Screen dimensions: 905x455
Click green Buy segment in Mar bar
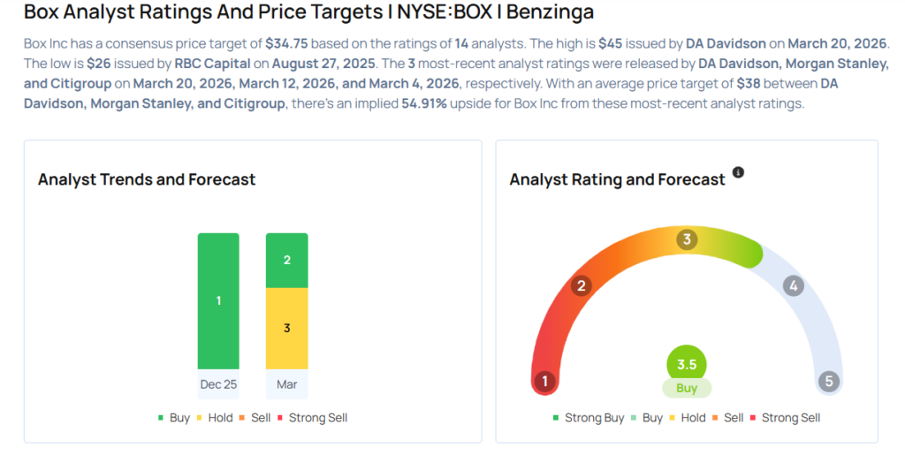[x=287, y=260]
